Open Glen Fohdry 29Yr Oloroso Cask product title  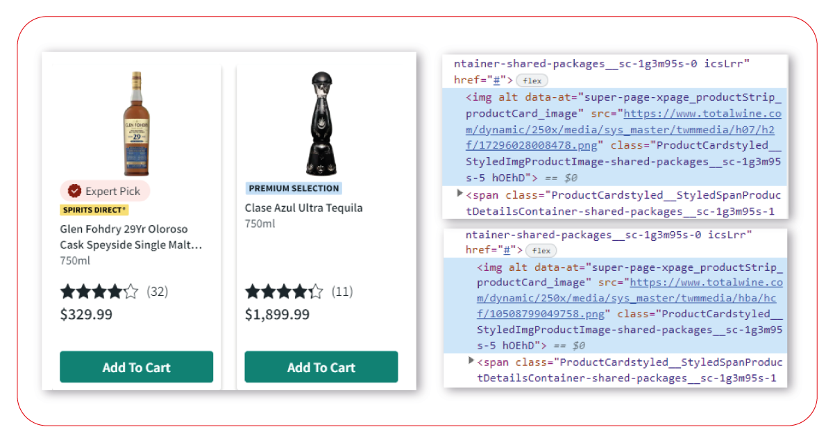coord(130,237)
